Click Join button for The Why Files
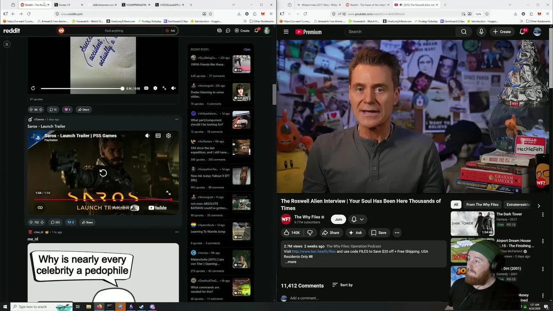 pyautogui.click(x=338, y=219)
